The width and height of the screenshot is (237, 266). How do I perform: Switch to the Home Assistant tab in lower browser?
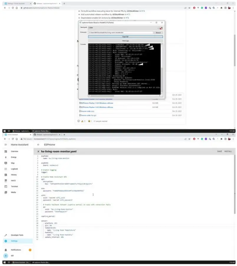coord(17,135)
